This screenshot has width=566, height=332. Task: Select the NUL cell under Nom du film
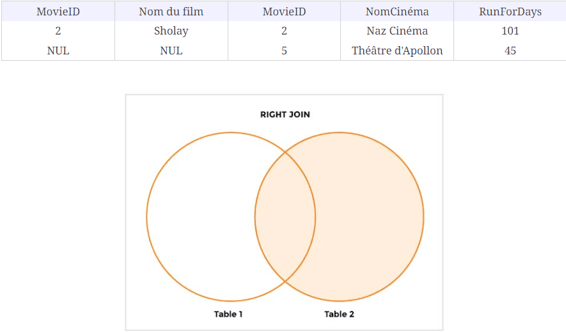coord(171,51)
